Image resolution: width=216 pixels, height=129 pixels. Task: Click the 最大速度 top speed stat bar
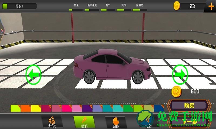click(92, 10)
